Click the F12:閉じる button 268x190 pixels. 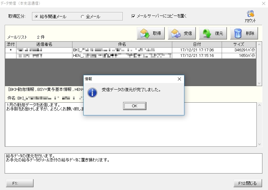(248, 183)
